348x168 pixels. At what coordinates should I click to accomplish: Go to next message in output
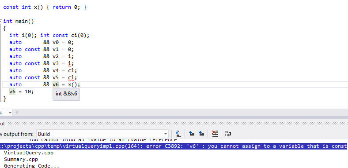[201, 134]
